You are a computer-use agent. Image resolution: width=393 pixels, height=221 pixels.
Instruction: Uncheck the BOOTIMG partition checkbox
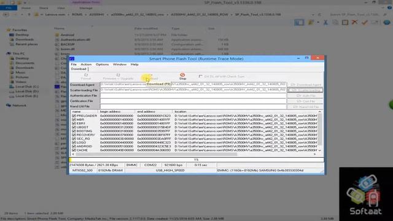[x=74, y=131]
